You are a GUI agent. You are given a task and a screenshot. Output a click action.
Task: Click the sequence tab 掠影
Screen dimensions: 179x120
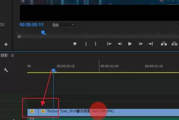coord(4,55)
